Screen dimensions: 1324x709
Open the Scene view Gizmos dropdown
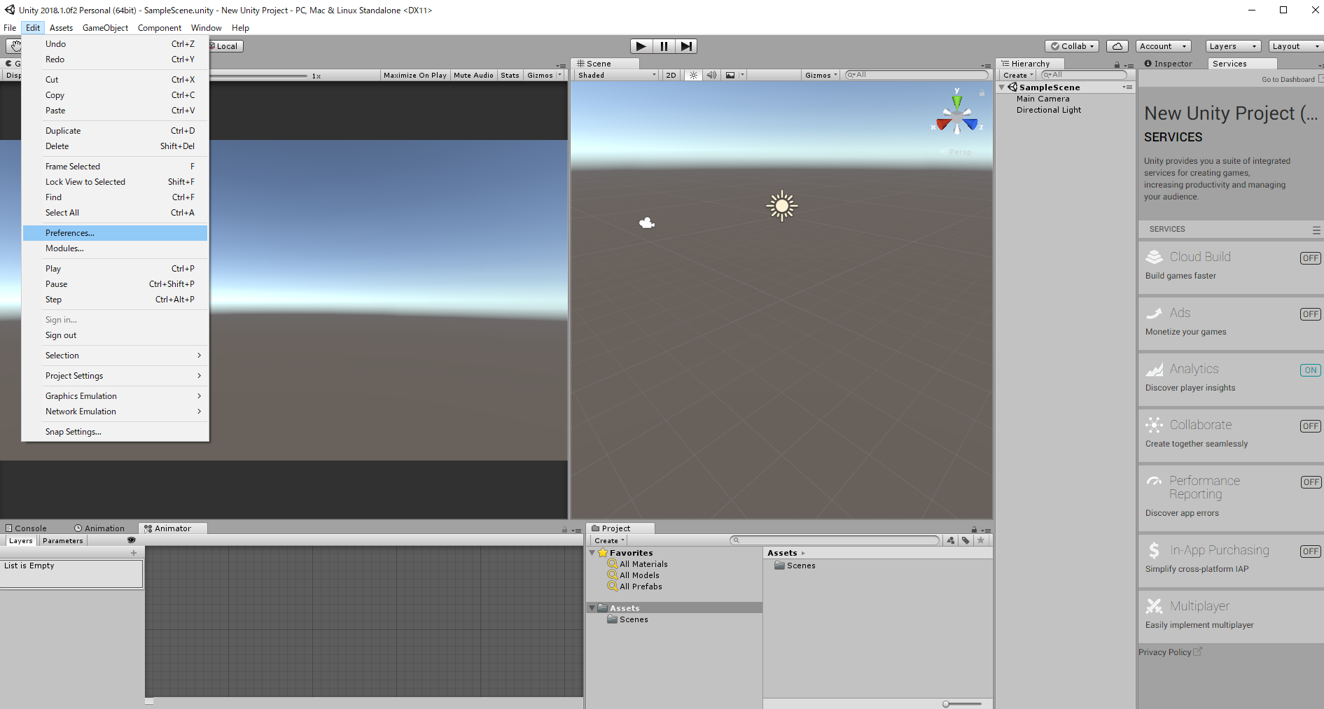(821, 75)
